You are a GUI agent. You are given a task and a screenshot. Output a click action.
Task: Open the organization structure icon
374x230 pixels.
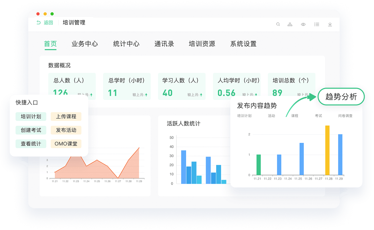290,24
